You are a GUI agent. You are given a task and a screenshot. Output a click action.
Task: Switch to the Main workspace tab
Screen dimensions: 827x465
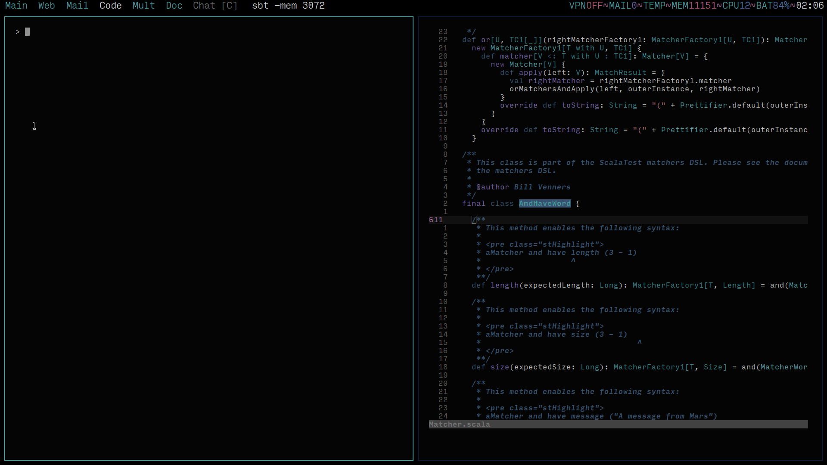[x=16, y=6]
